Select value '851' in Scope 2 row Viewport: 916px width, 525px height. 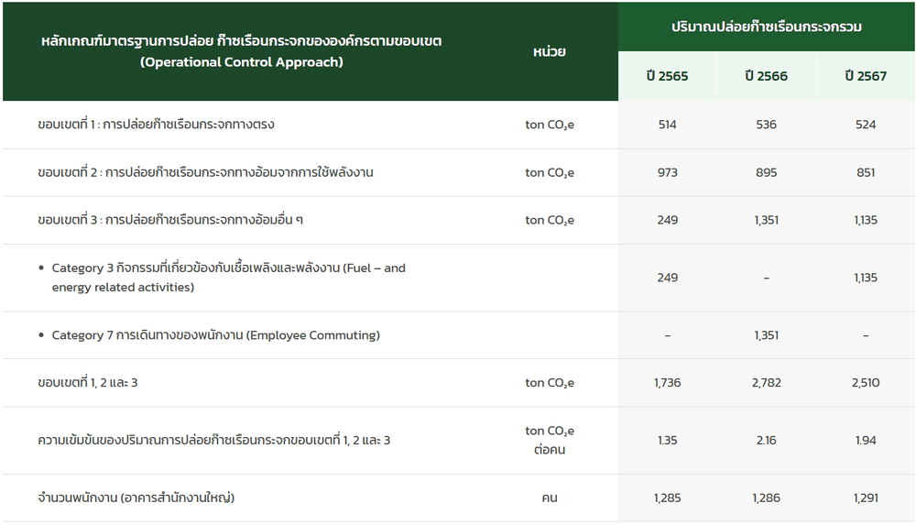click(866, 172)
